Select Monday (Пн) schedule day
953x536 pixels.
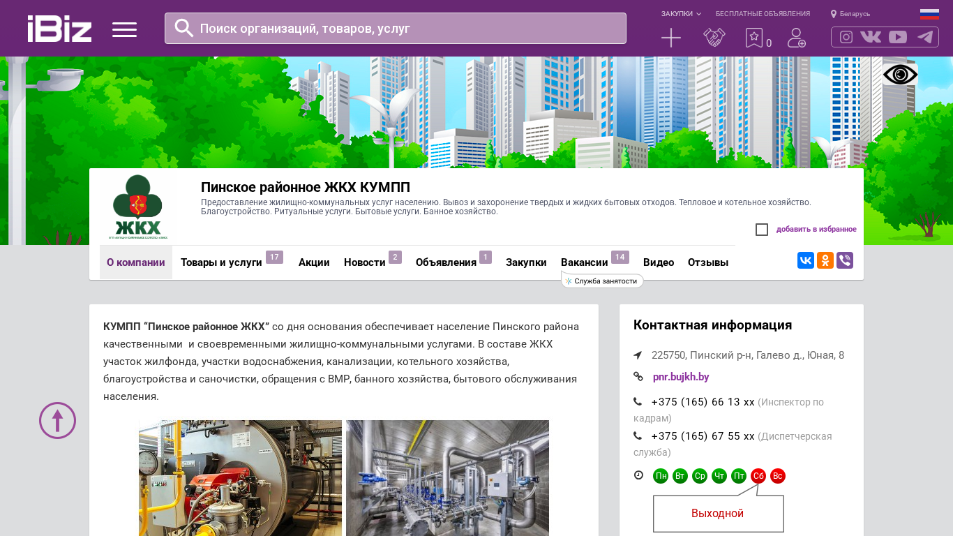coord(661,476)
